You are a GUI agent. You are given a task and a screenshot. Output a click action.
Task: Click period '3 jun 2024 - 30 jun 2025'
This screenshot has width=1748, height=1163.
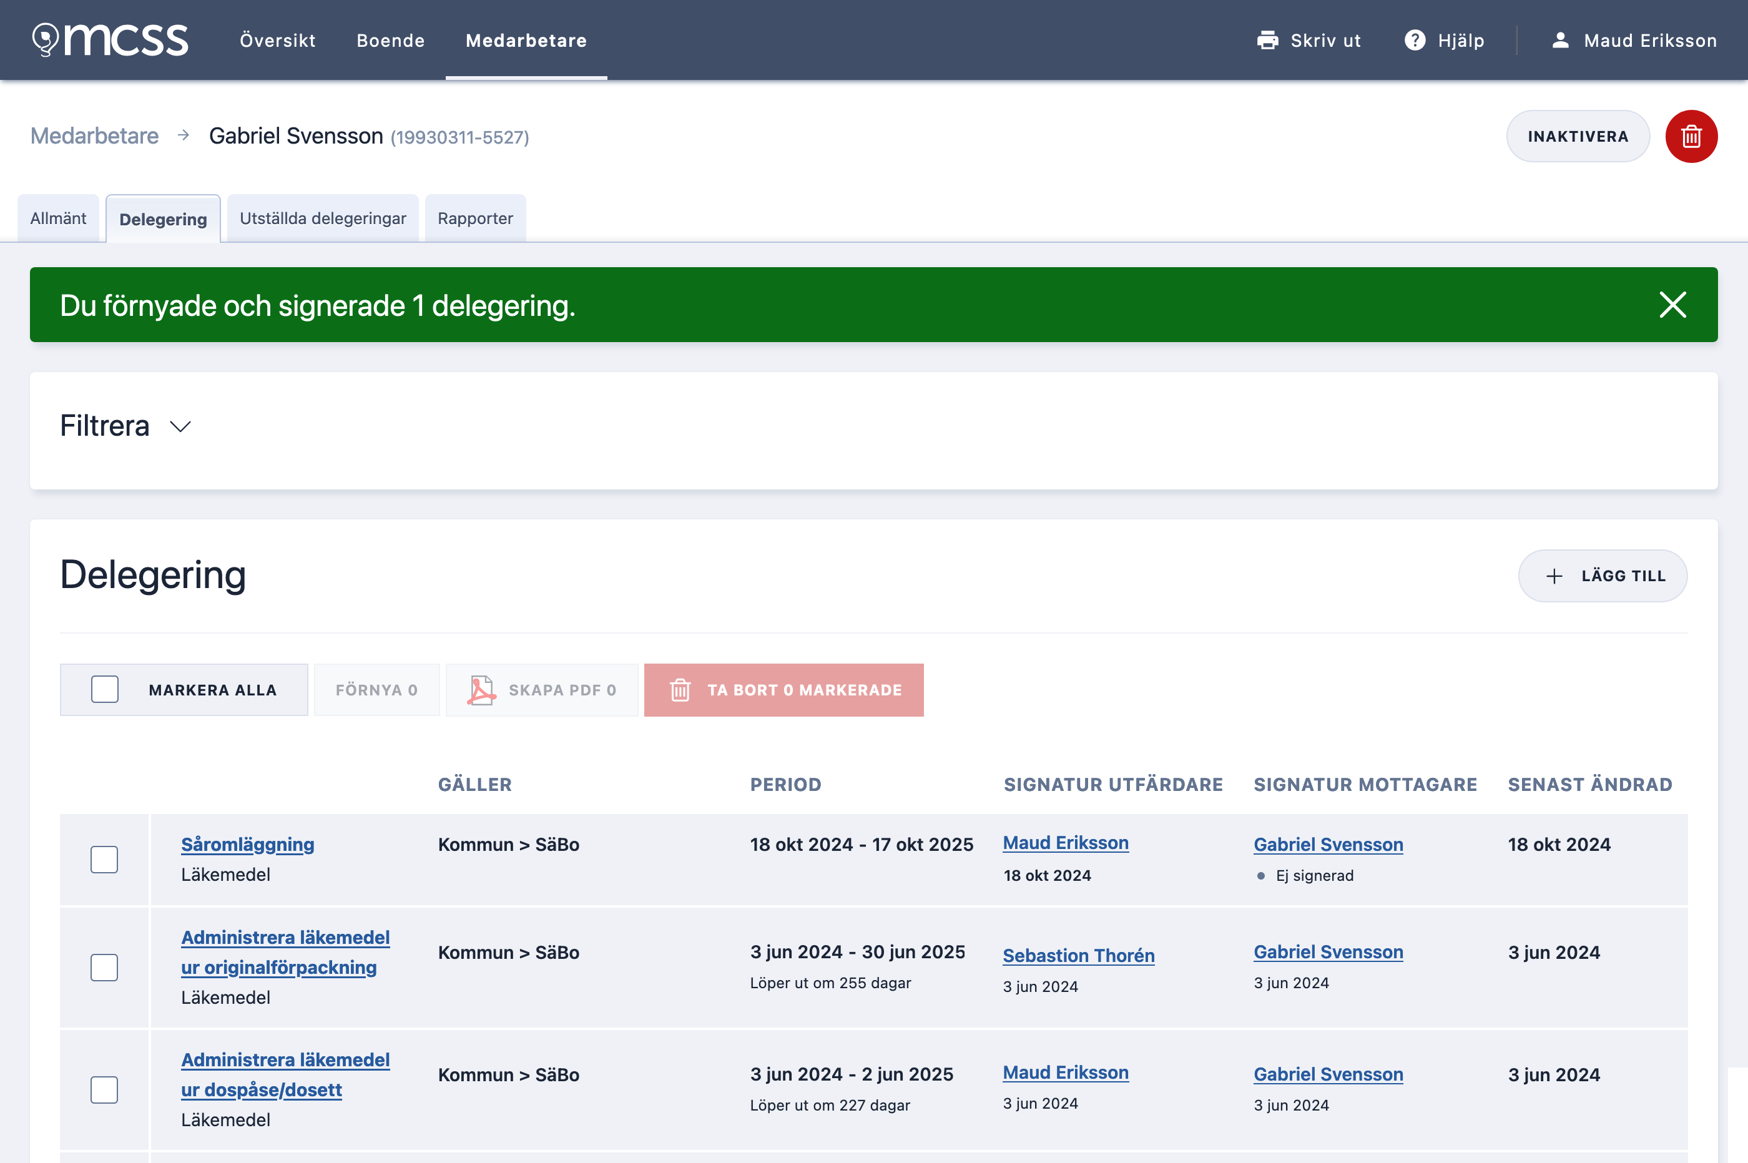(x=857, y=951)
